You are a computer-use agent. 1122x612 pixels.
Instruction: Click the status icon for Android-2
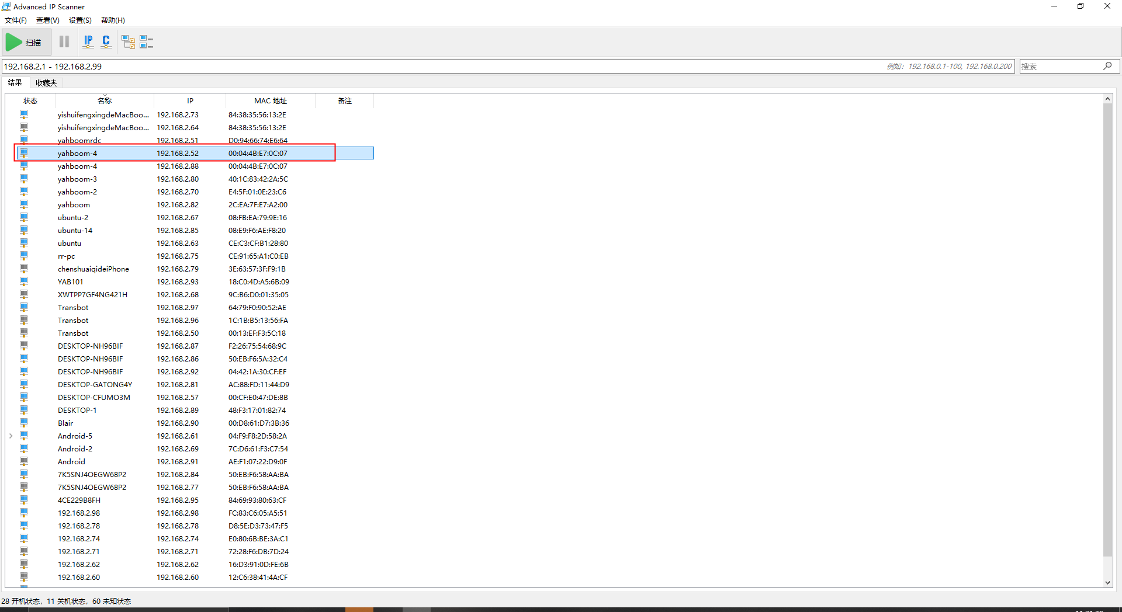(24, 448)
